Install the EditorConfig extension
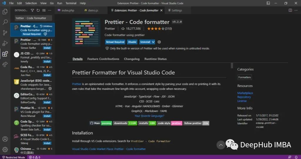 [x=47, y=102]
